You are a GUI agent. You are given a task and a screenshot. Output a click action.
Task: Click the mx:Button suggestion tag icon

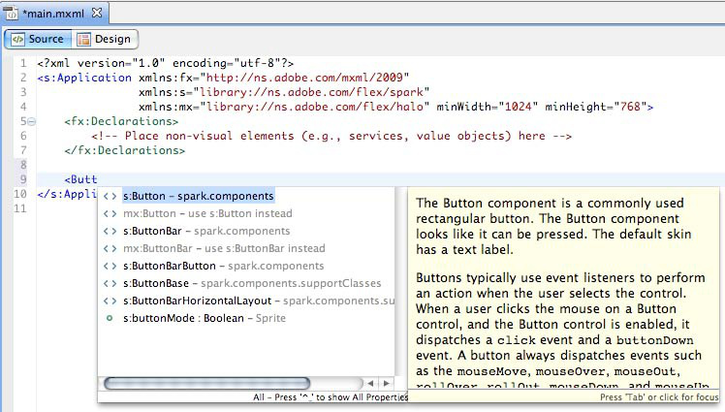(110, 213)
